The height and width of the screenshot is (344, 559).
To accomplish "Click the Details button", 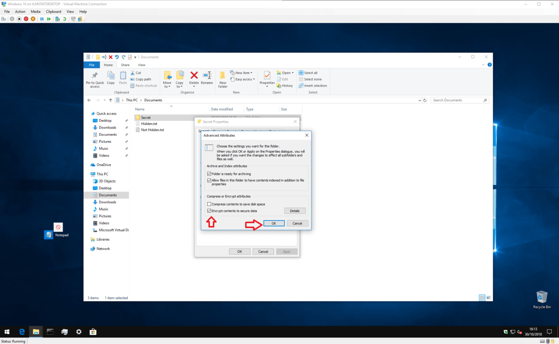I will click(294, 211).
